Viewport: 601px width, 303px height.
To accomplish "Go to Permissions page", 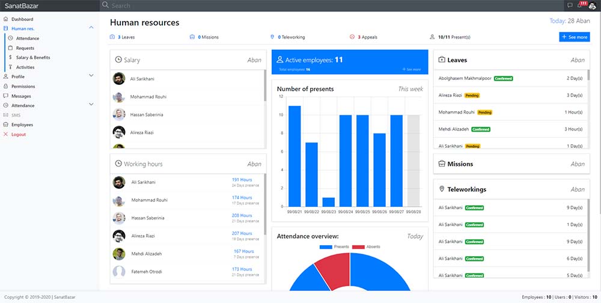I will pos(23,87).
